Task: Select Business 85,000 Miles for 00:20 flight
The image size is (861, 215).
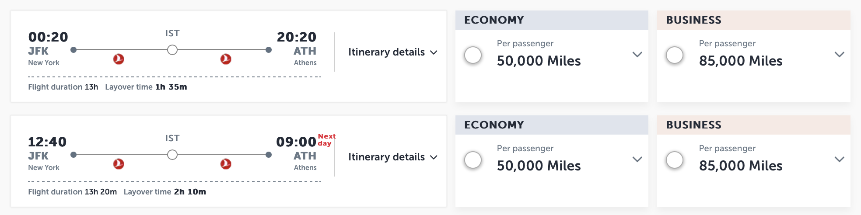Action: click(675, 55)
